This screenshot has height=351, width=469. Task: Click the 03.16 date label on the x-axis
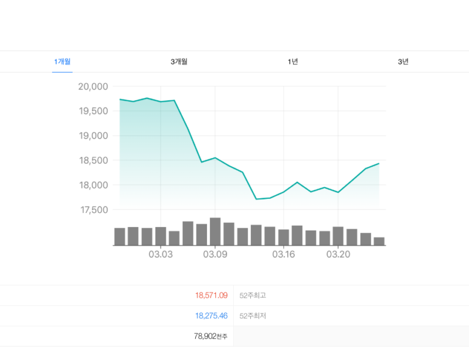[x=284, y=254]
